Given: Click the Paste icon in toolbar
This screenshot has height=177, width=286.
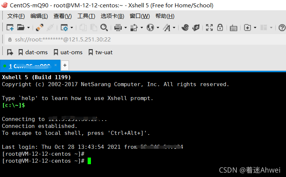Looking at the screenshot, I should click(x=94, y=28).
